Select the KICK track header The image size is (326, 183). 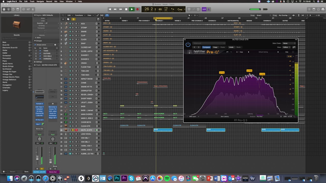coord(81,24)
